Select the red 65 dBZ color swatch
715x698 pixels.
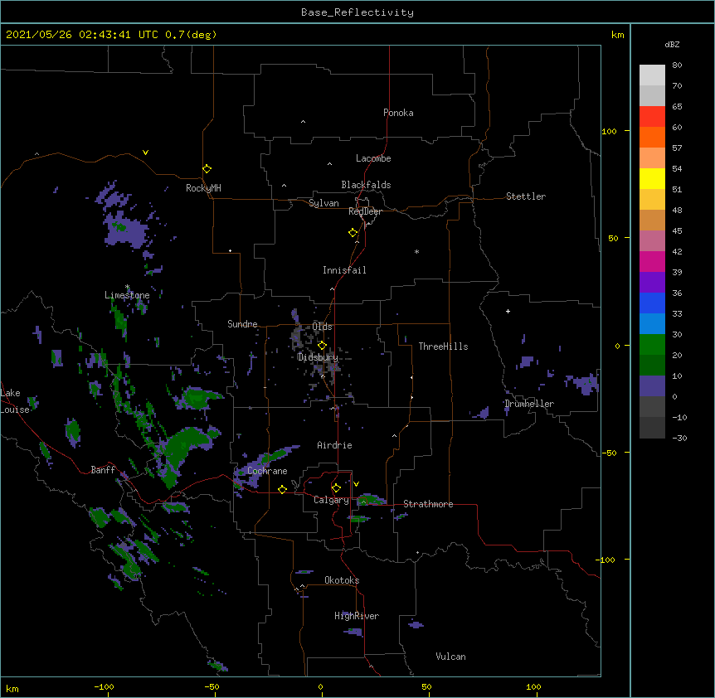point(652,116)
